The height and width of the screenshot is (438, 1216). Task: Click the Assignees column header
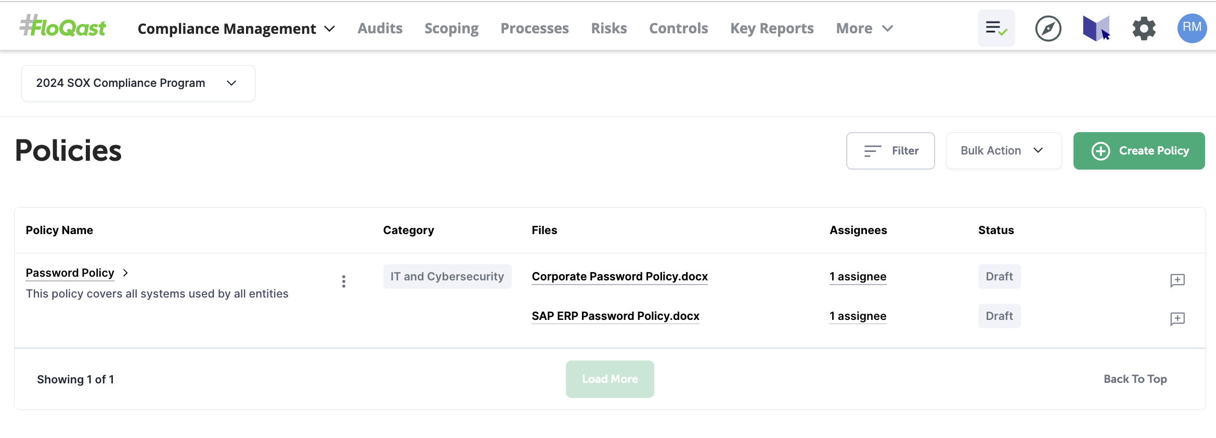(858, 230)
